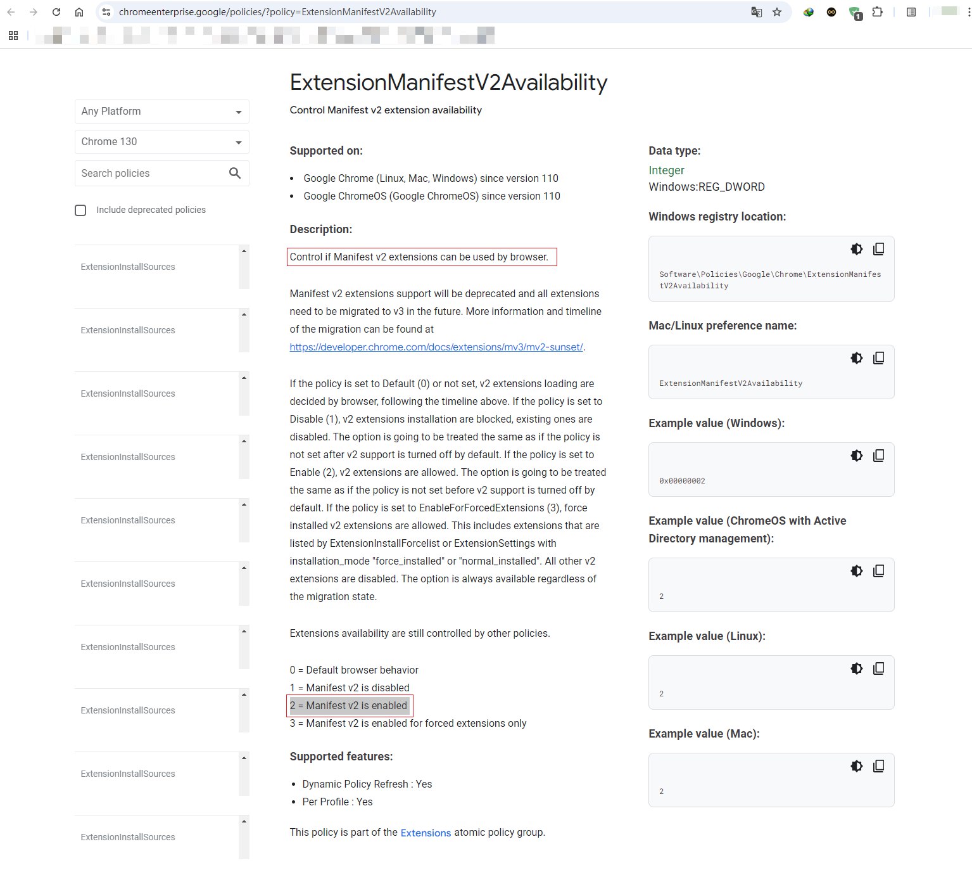This screenshot has width=972, height=870.
Task: Copy the Windows registry location value
Action: 878,249
